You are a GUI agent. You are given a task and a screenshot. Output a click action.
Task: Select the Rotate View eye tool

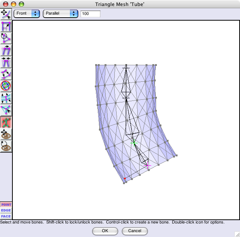pyautogui.click(x=6, y=146)
